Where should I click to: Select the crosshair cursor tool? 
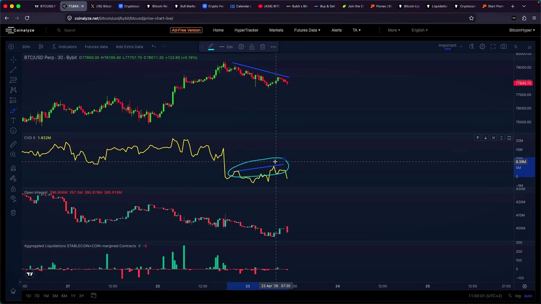[13, 60]
